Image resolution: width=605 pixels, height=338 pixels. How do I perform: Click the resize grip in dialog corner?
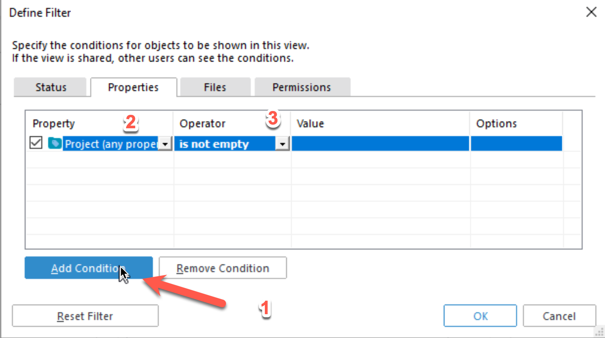pyautogui.click(x=600, y=332)
